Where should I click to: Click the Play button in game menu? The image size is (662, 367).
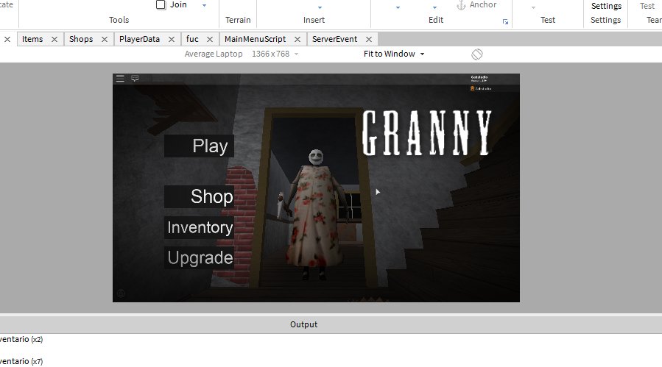point(199,146)
